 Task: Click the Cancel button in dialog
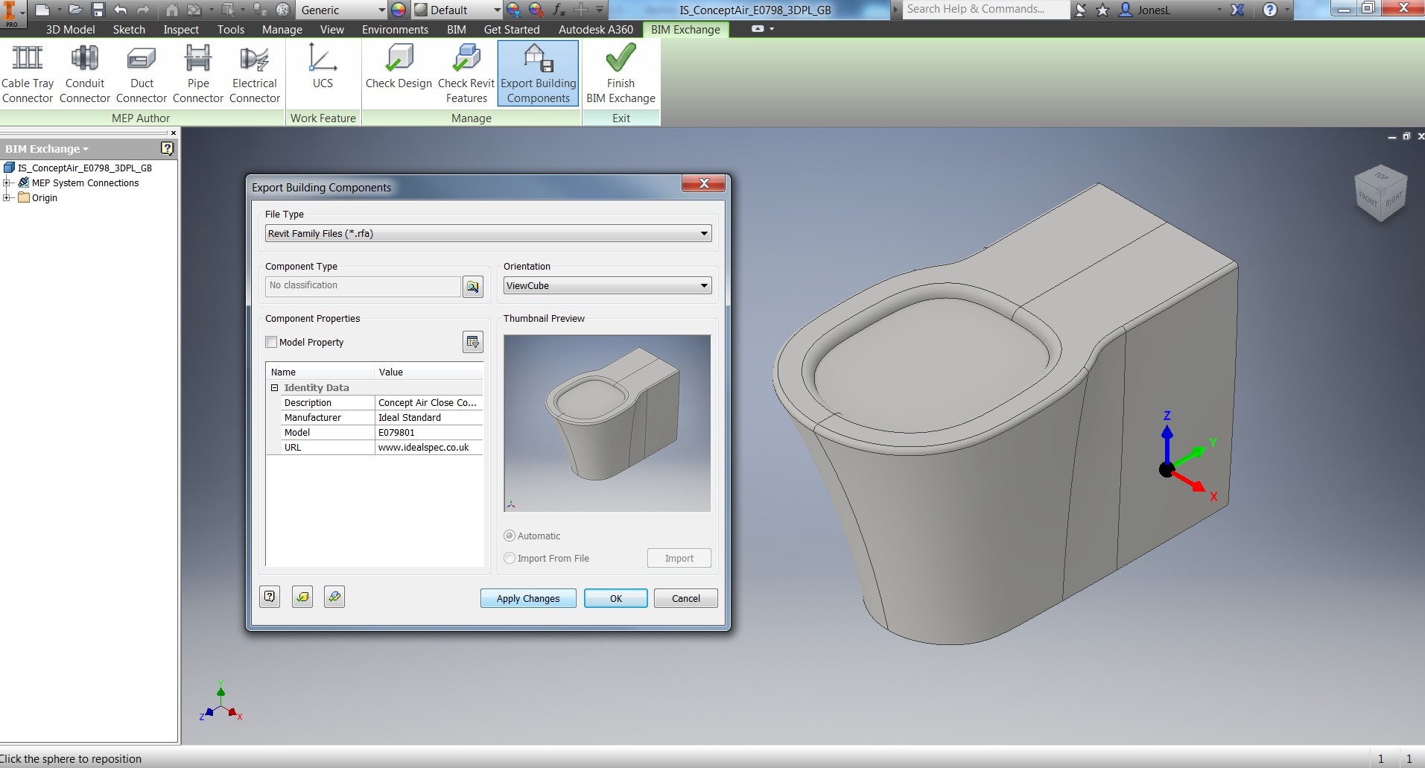pos(686,598)
